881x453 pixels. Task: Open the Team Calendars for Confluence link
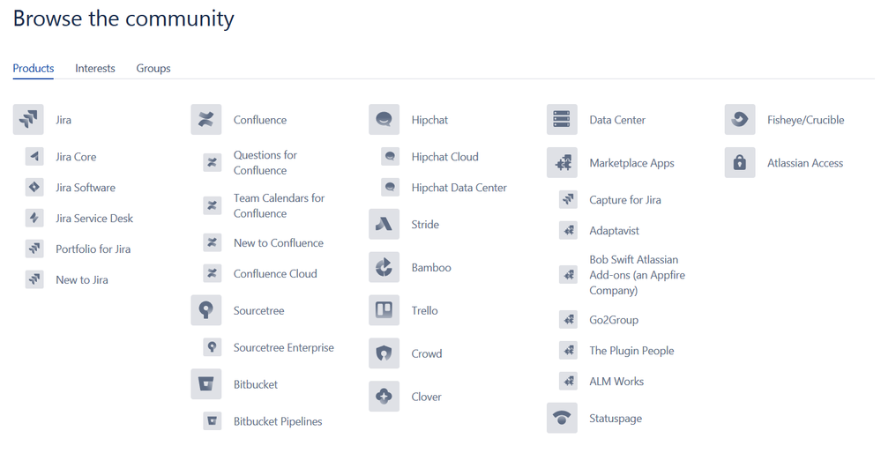pos(280,205)
